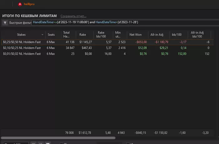Select the $0,10/$0,25 NL Holdem Fast row
The width and height of the screenshot is (219, 144).
click(x=22, y=48)
